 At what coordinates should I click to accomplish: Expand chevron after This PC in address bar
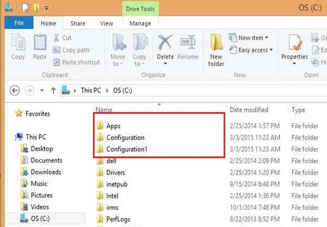click(x=107, y=90)
